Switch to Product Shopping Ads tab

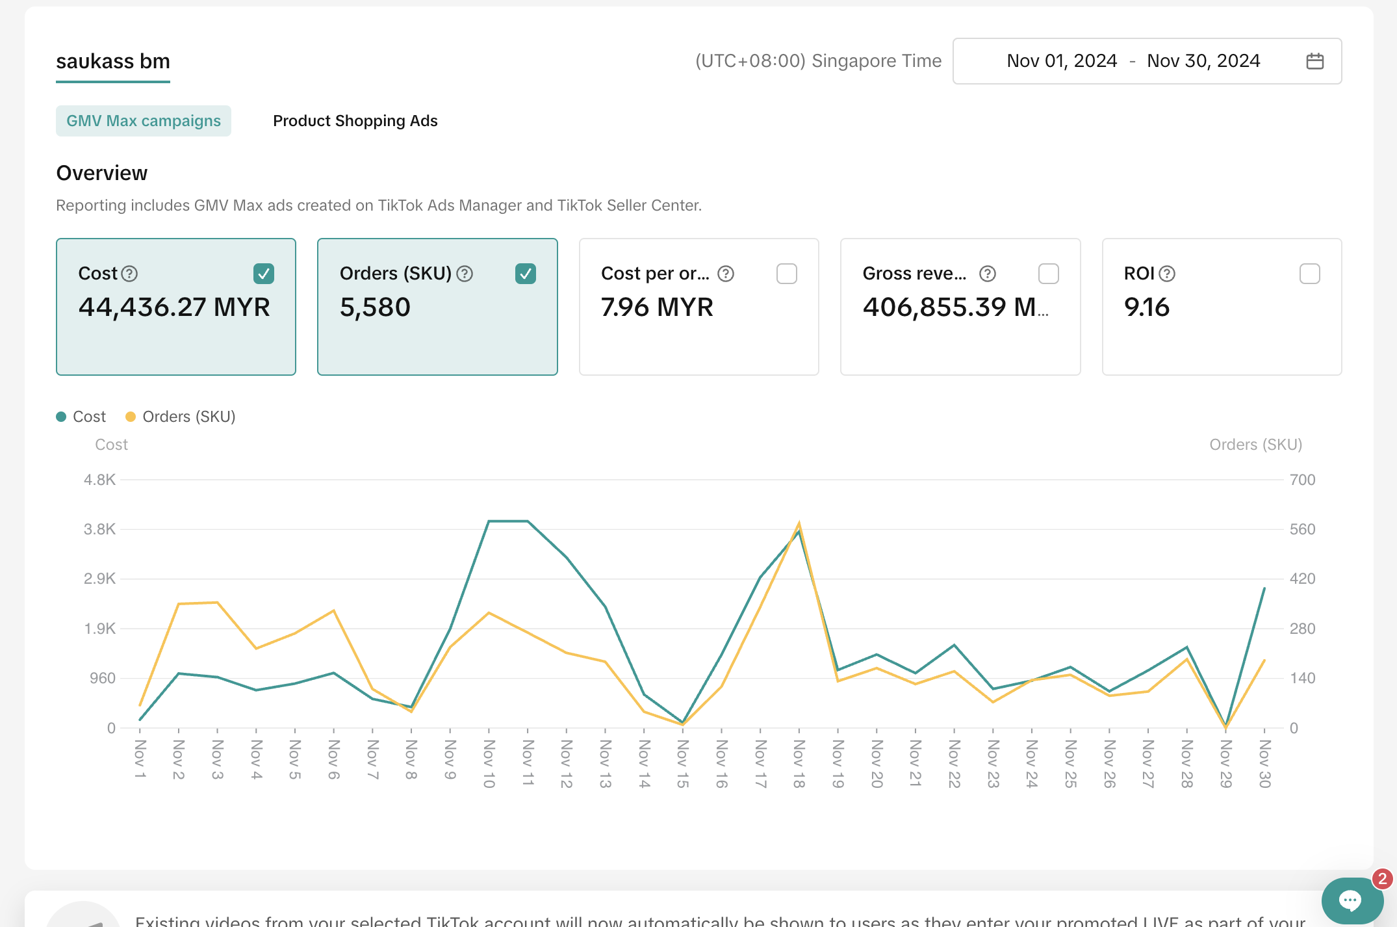point(355,121)
